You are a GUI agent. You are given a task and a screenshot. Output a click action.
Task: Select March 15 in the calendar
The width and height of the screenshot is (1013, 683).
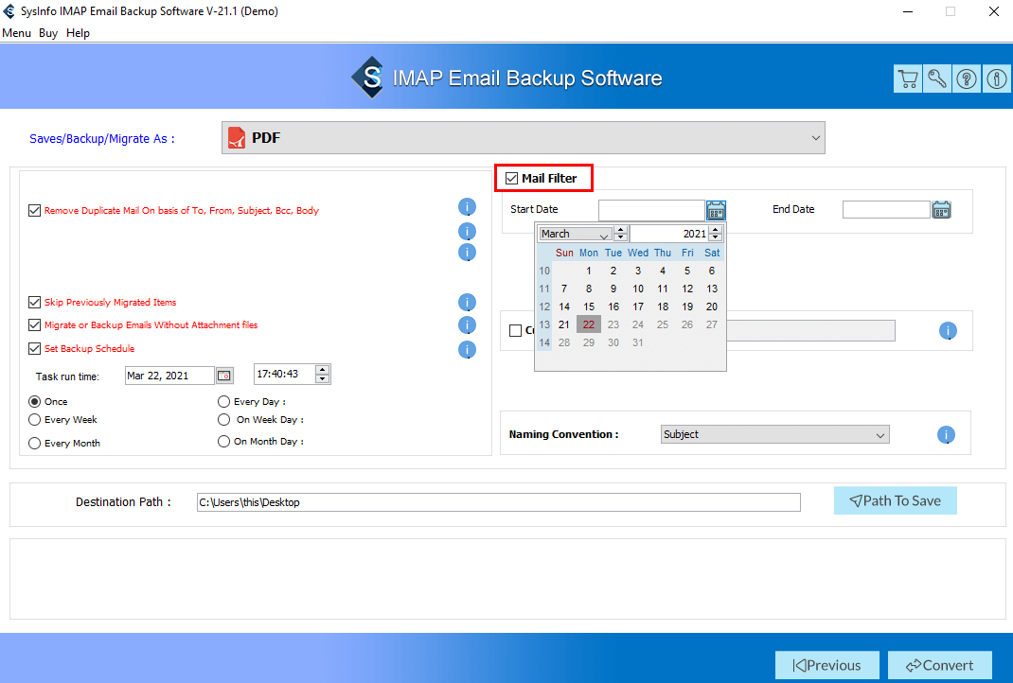tap(589, 306)
